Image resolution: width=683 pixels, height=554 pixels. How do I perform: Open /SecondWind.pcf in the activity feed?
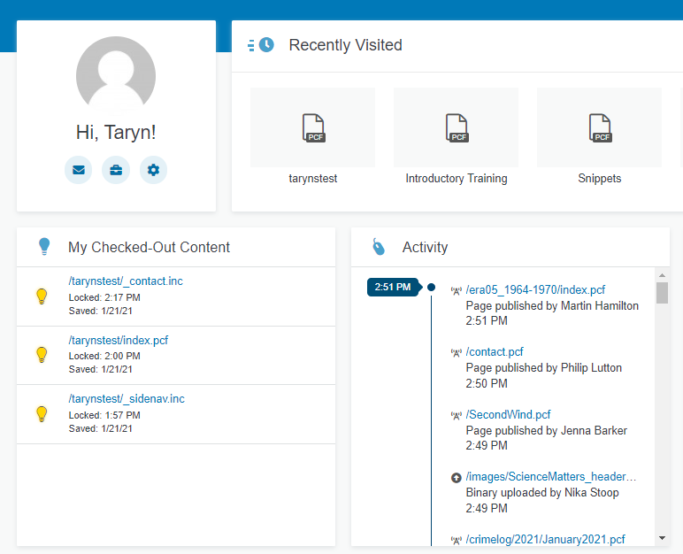click(508, 415)
